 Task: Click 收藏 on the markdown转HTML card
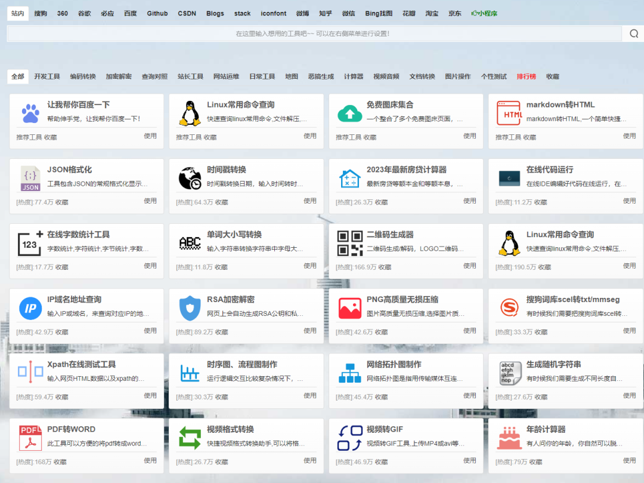tap(530, 137)
